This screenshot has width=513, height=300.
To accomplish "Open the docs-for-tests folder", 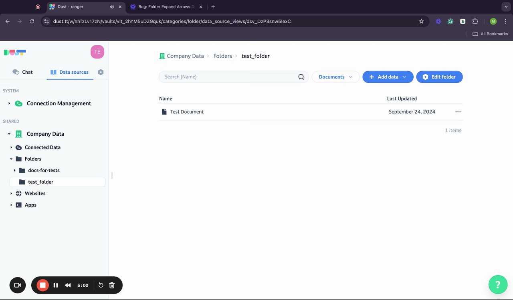I will 44,170.
